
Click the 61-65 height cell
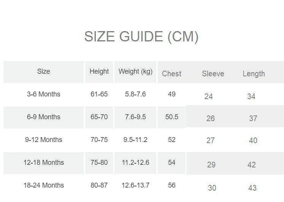click(x=99, y=94)
